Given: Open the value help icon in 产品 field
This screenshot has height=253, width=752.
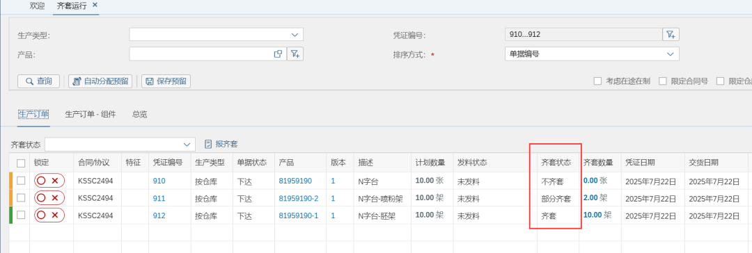Looking at the screenshot, I should pyautogui.click(x=278, y=54).
